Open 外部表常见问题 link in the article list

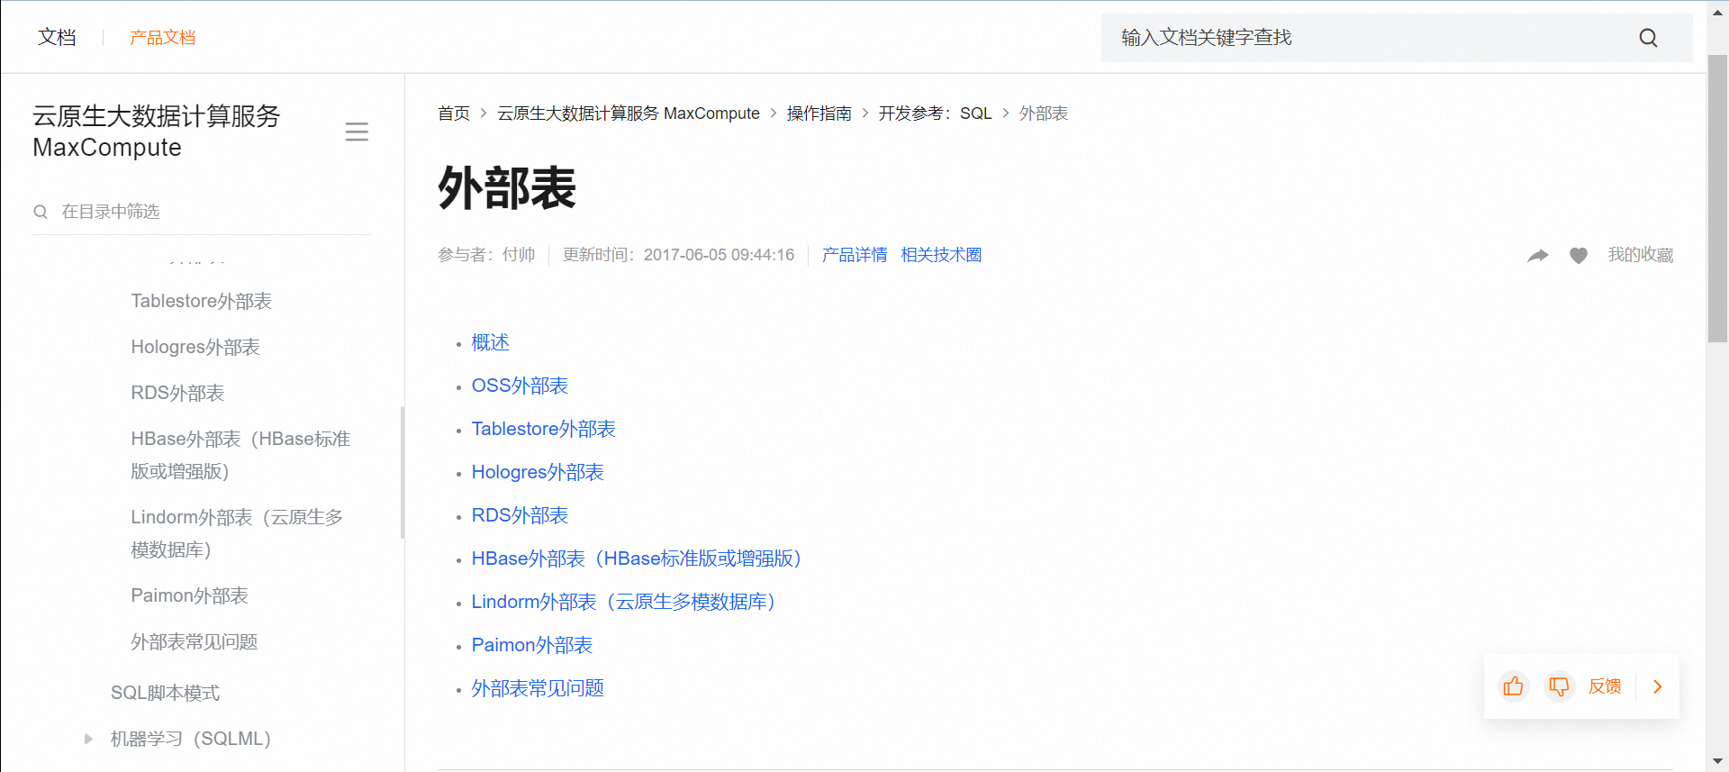538,688
